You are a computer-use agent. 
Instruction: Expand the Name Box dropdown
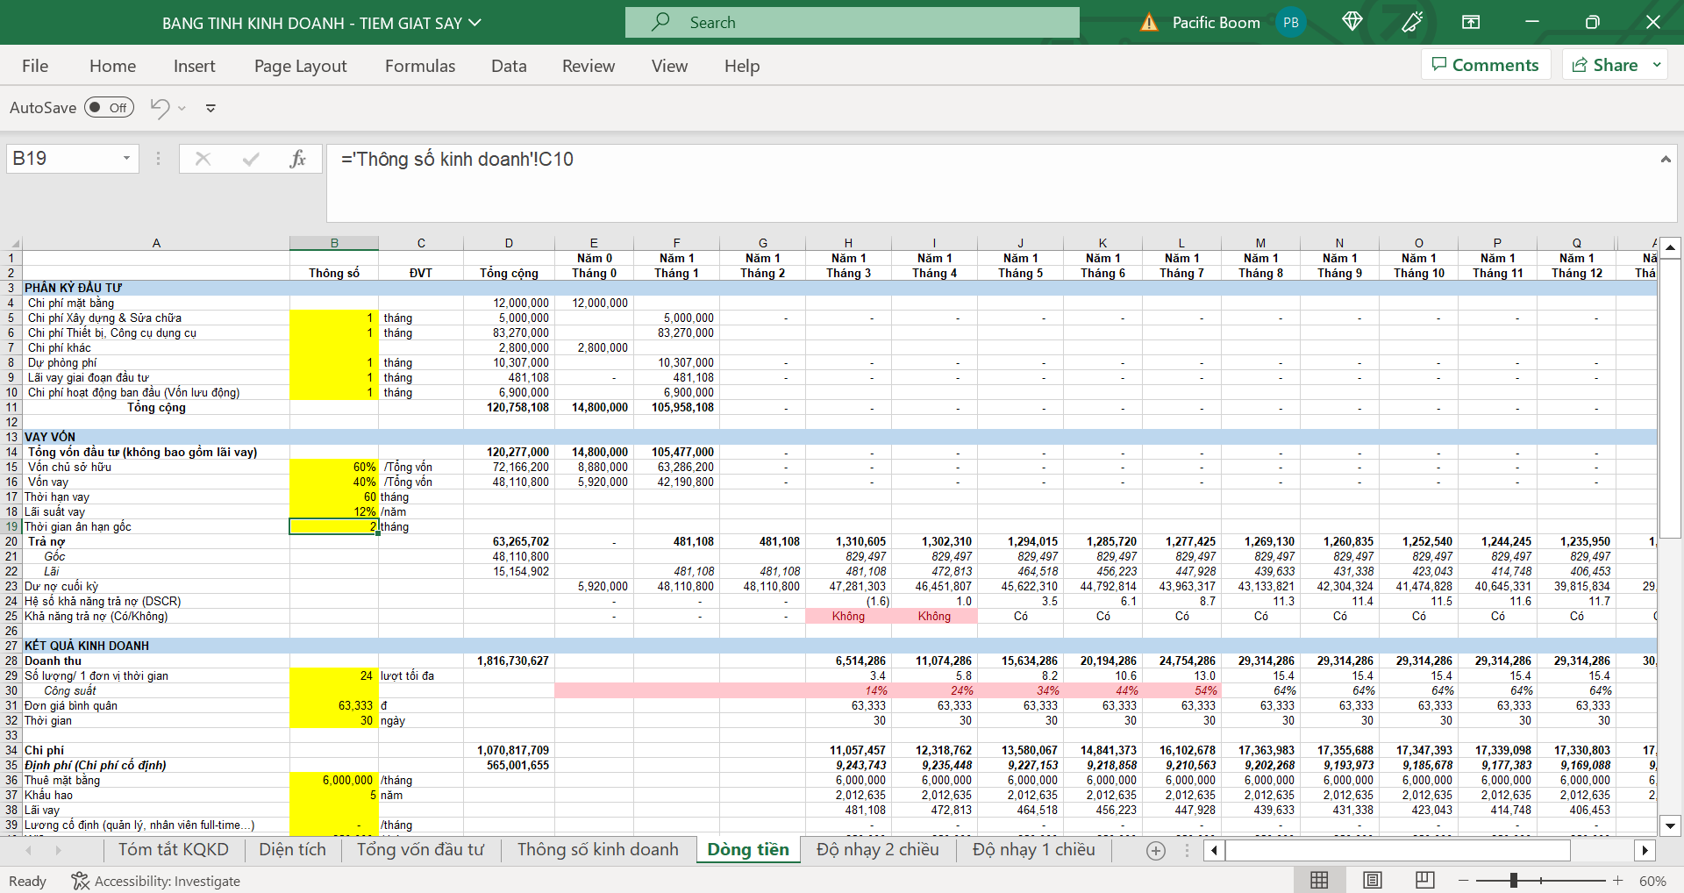click(126, 159)
